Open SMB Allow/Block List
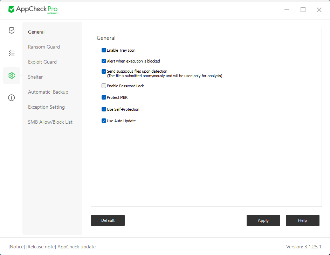The height and width of the screenshot is (255, 330). point(50,122)
